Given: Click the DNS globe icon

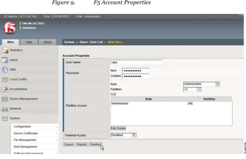Looking at the screenshot, I should (5, 69).
